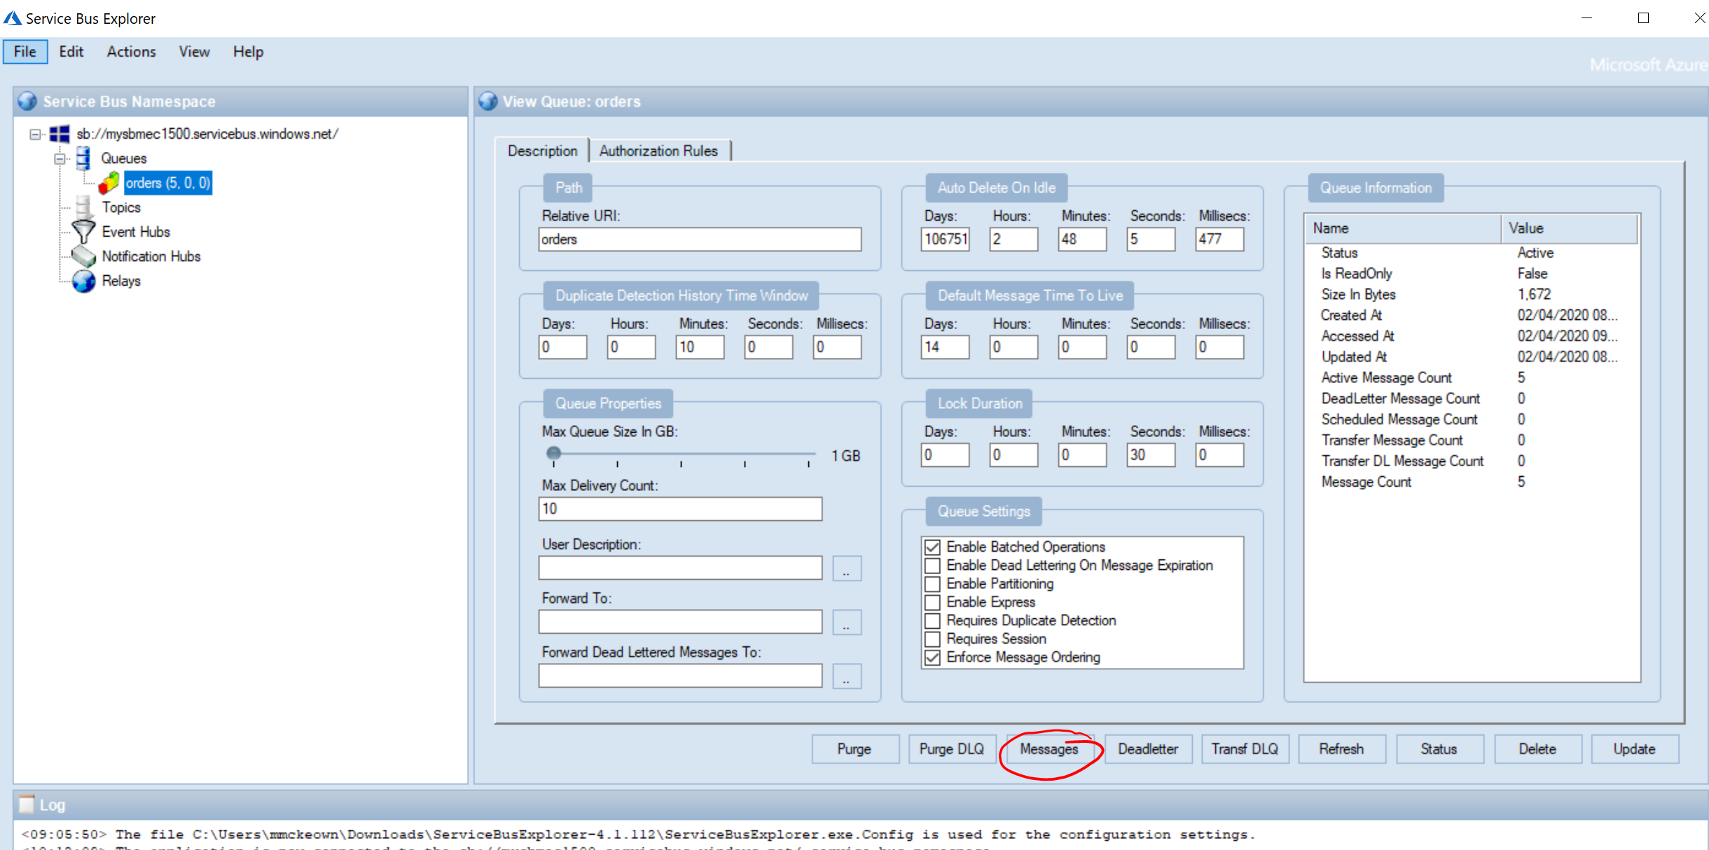
Task: Click the namespace Windows logo icon
Action: coord(60,134)
